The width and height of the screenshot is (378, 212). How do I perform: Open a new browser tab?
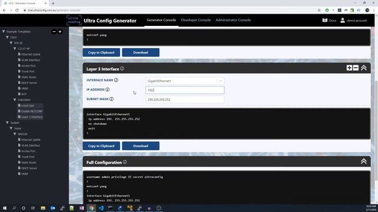pos(53,4)
